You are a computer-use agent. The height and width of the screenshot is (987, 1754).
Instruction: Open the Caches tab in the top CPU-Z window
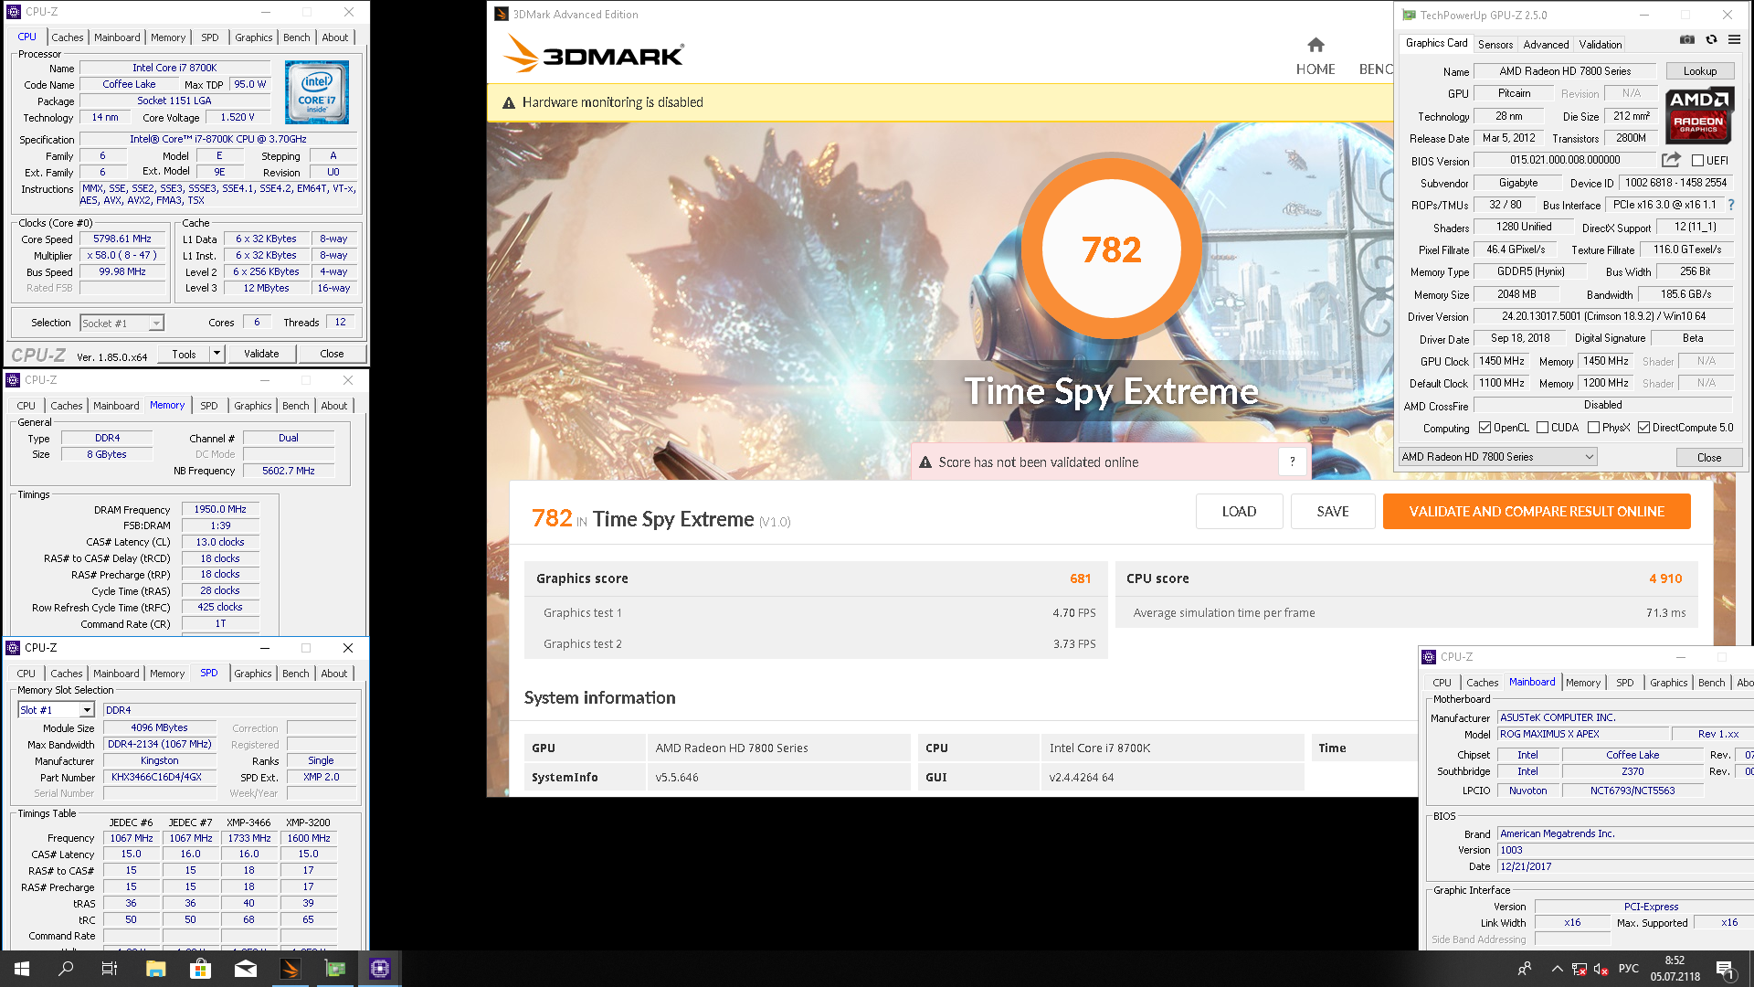pos(68,37)
